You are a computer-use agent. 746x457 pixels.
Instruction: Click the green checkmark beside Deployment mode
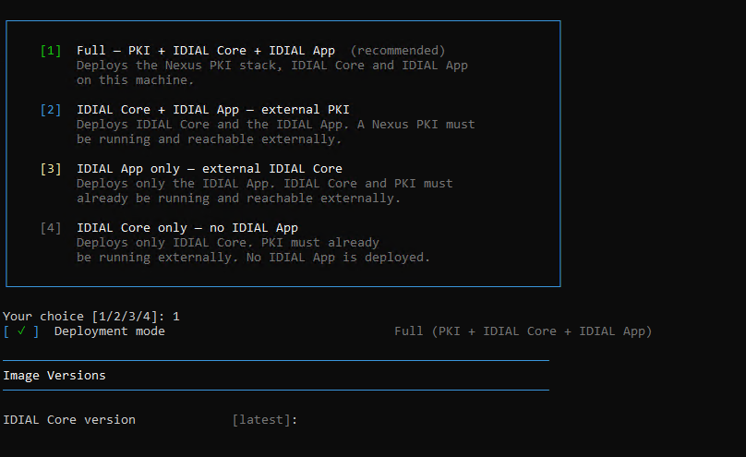(x=21, y=331)
